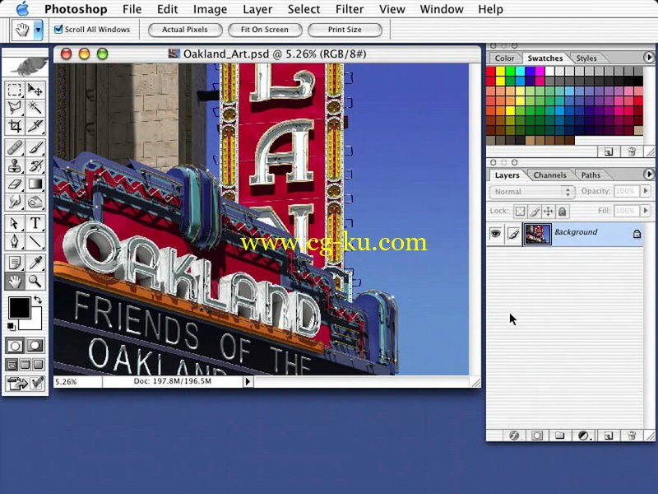Select the Smudge tool
The image size is (658, 494).
(14, 202)
